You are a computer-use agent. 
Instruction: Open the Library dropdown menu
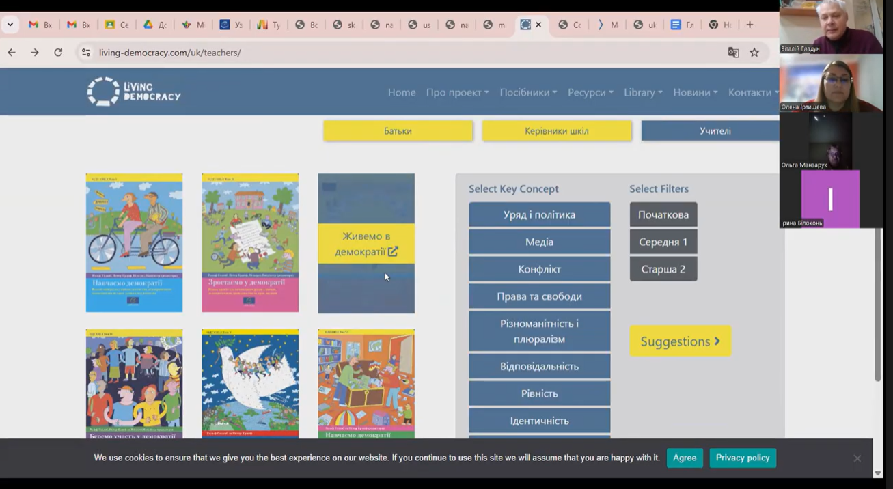[x=642, y=92]
